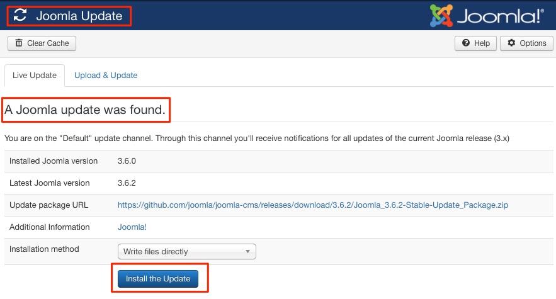Open the Options button

point(526,43)
